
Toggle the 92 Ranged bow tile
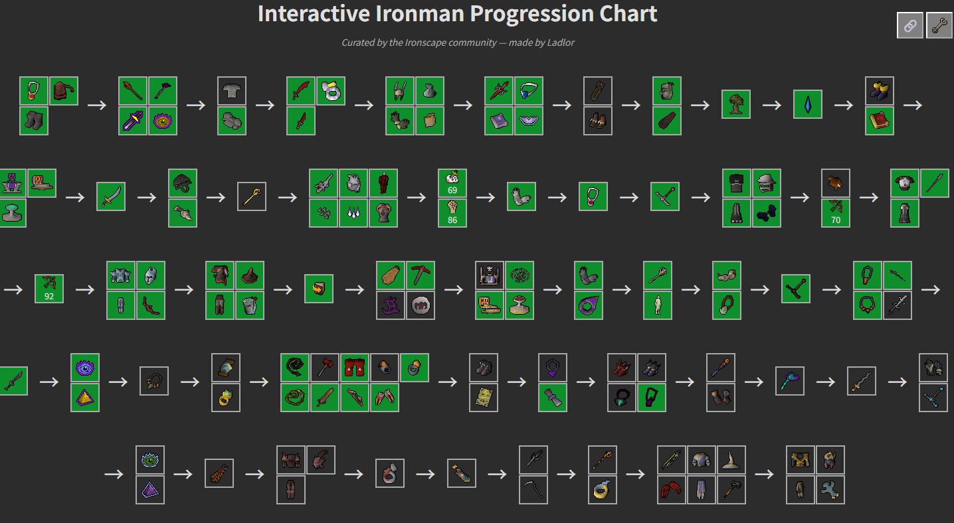tap(49, 289)
